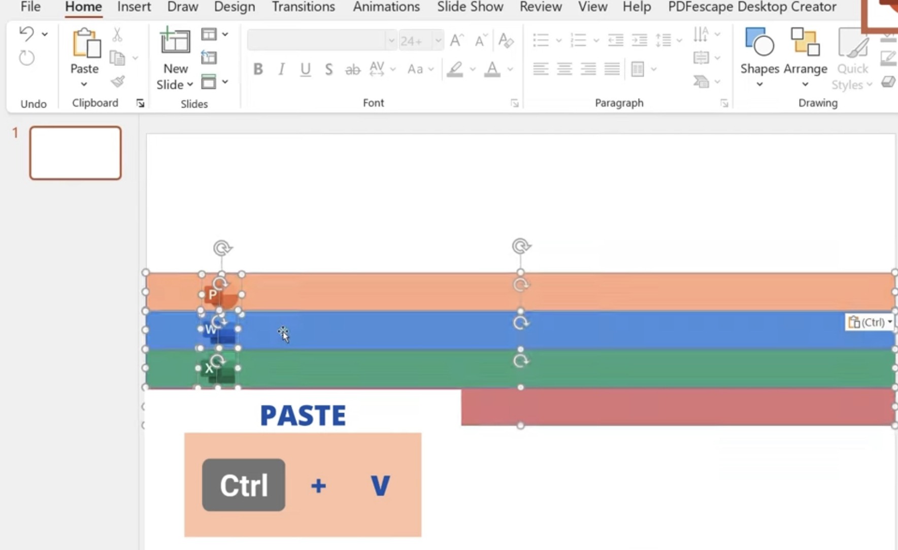Image resolution: width=898 pixels, height=550 pixels.
Task: Click the Align Right icon
Action: click(588, 69)
